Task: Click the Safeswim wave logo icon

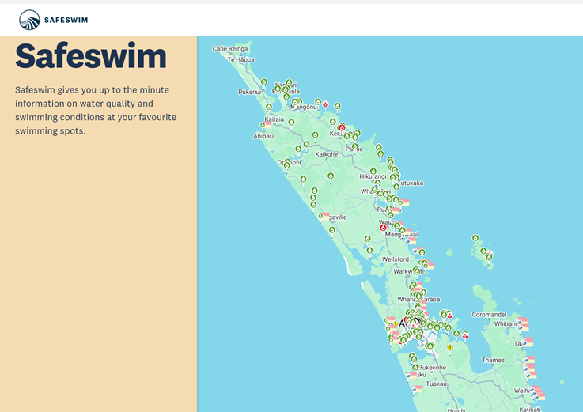Action: coord(29,20)
